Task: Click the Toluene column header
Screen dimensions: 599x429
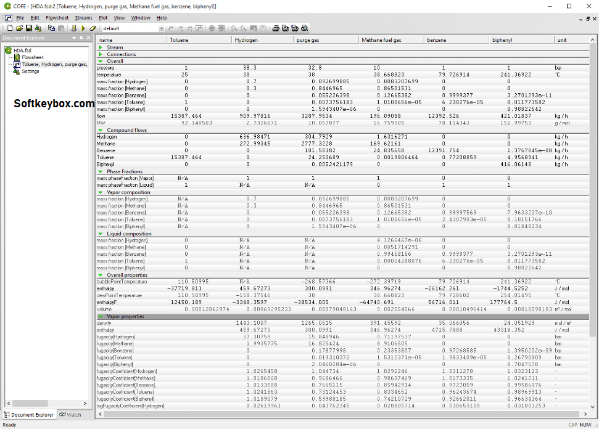Action: 199,40
